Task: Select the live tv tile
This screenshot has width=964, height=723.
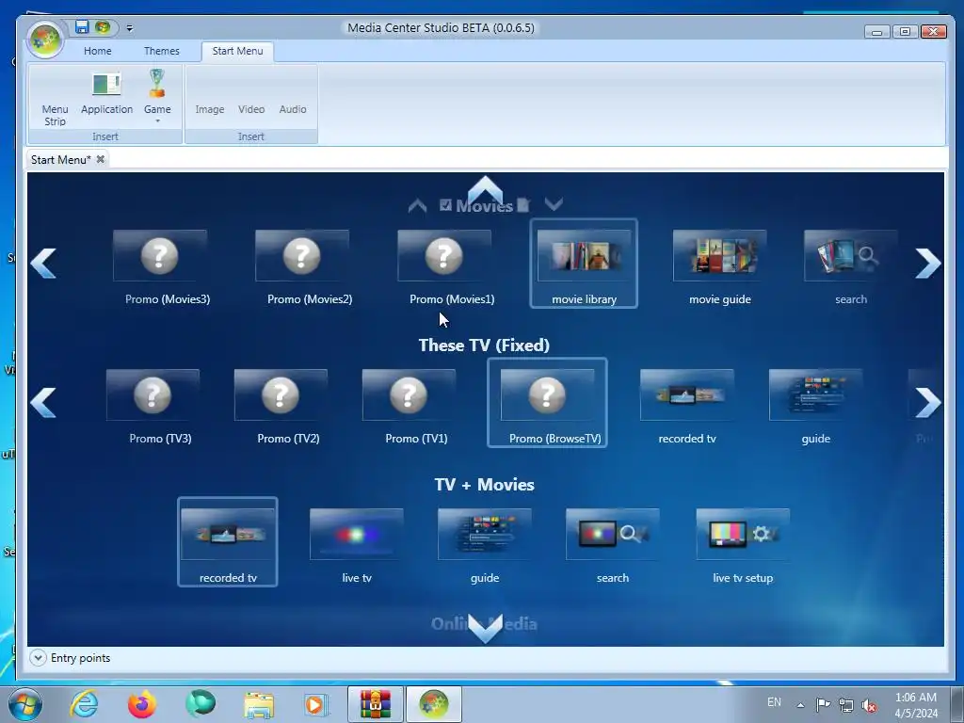Action: click(357, 547)
